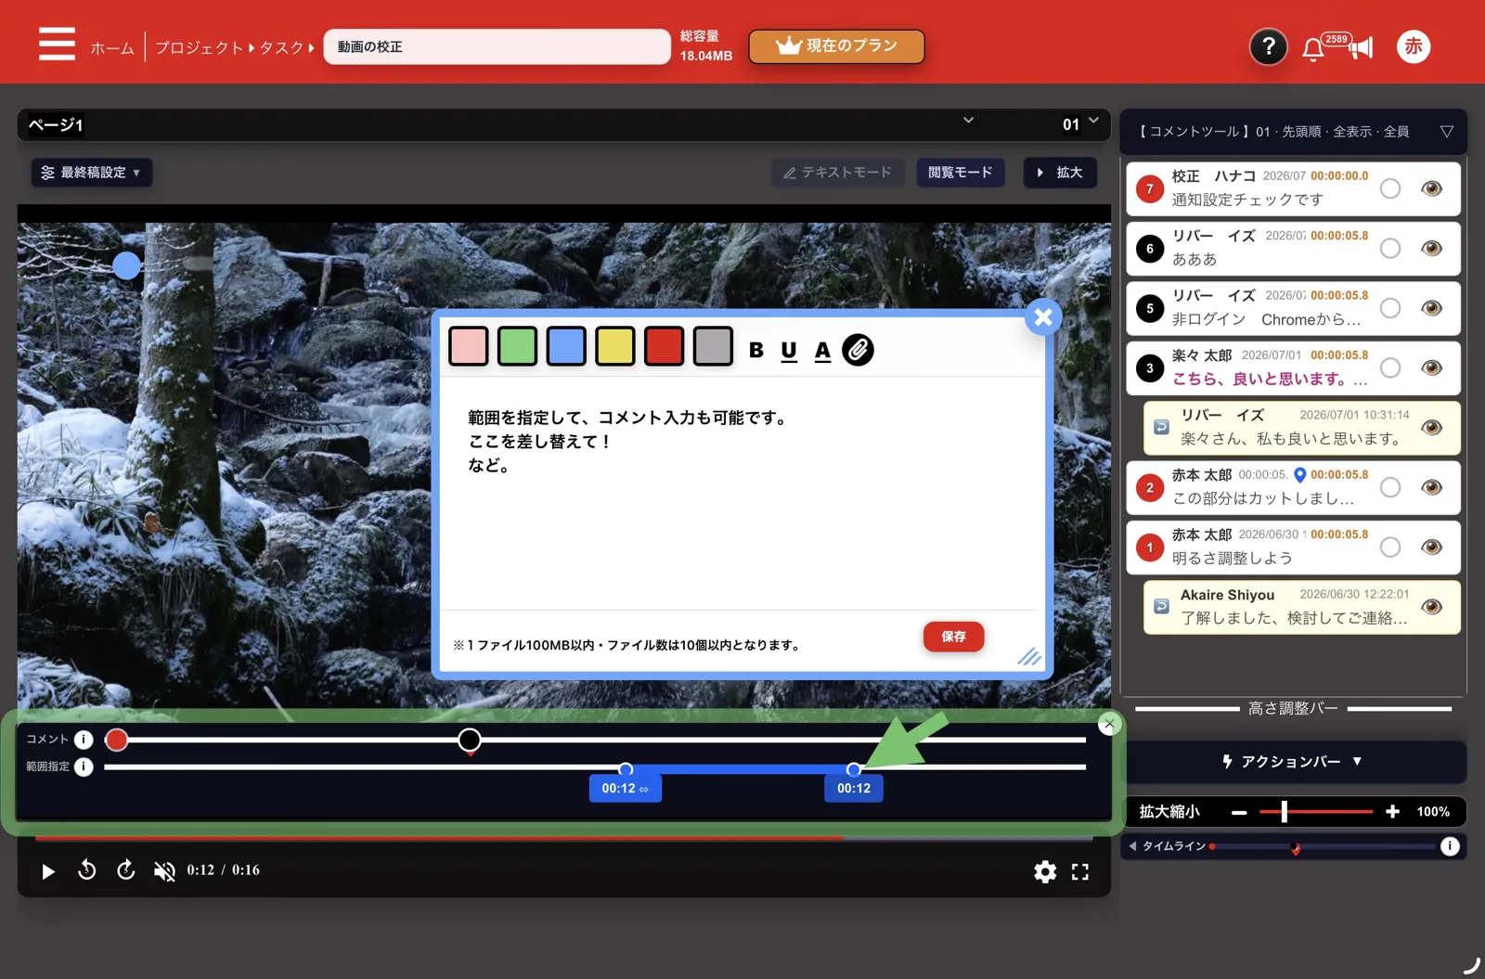Viewport: 1485px width, 979px height.
Task: Pick the green color swatch
Action: click(x=517, y=346)
